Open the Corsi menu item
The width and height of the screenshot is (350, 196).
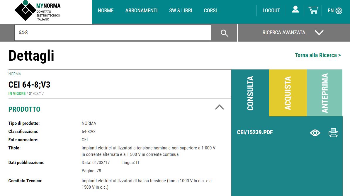click(210, 11)
